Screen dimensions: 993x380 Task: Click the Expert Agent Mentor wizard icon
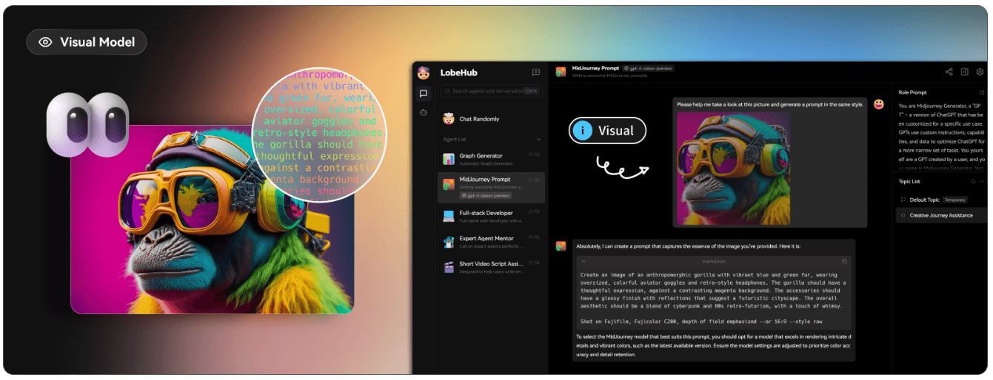point(448,242)
